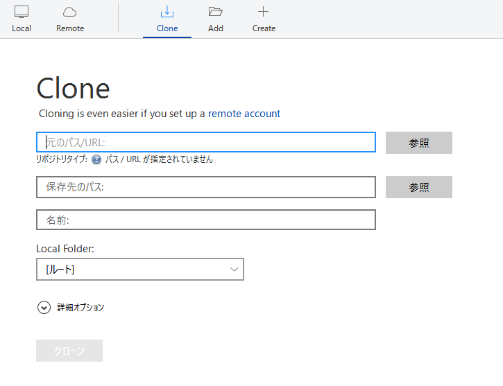Open the Local Folder [ルート] dropdown
Screen dimensions: 503x386
pos(132,270)
